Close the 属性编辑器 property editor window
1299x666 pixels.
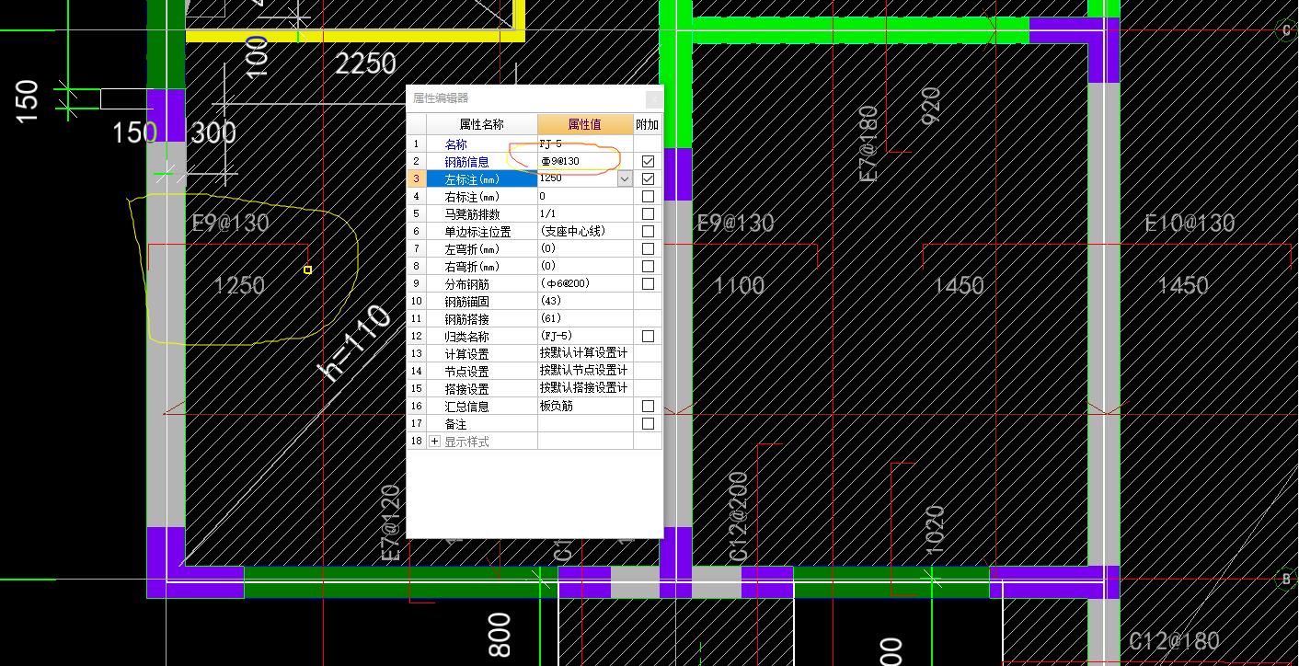tap(653, 98)
